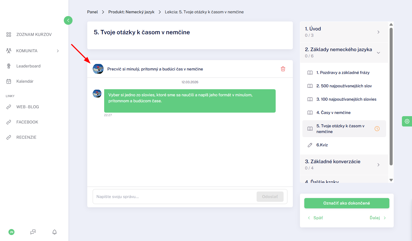Collapse the sidebar with green arrow button
The width and height of the screenshot is (412, 241).
68,20
